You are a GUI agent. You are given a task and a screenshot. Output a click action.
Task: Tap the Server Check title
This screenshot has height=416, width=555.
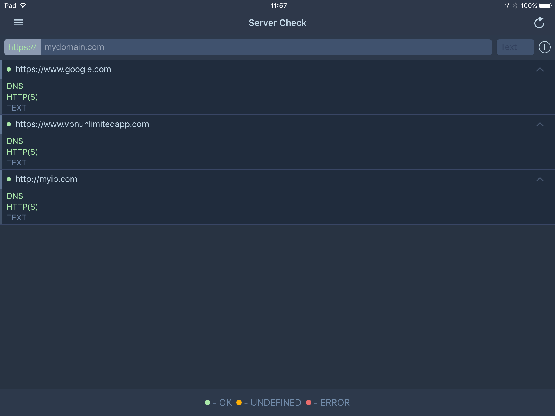coord(277,23)
